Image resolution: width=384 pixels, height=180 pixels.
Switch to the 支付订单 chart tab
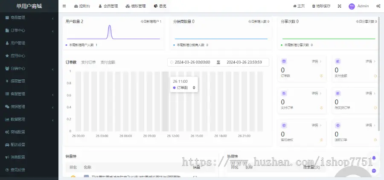point(88,62)
